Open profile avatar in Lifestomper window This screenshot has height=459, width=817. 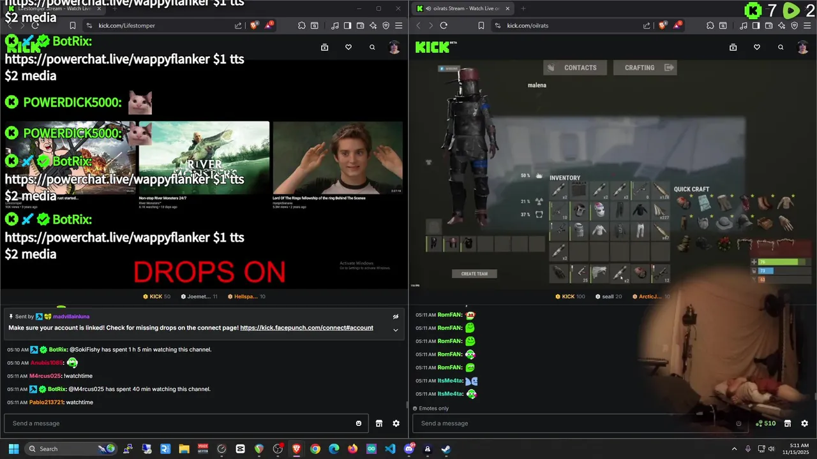coord(394,47)
